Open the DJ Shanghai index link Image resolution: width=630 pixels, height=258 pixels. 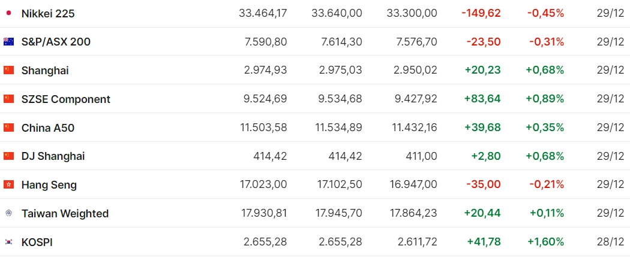(53, 156)
